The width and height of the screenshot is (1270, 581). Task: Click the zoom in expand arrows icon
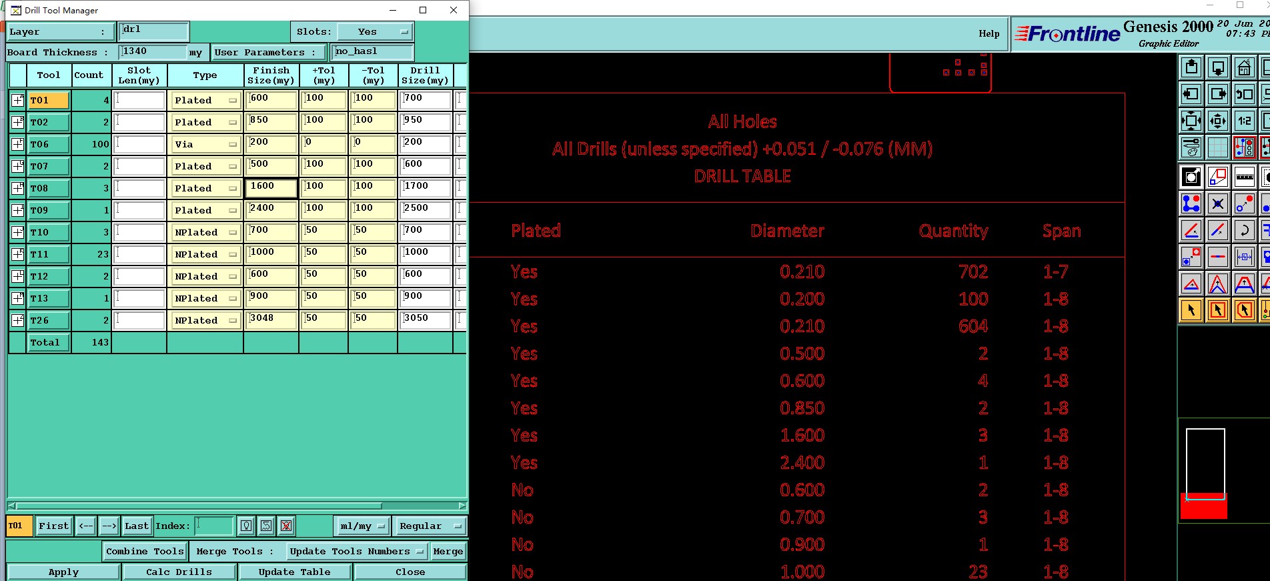1191,121
